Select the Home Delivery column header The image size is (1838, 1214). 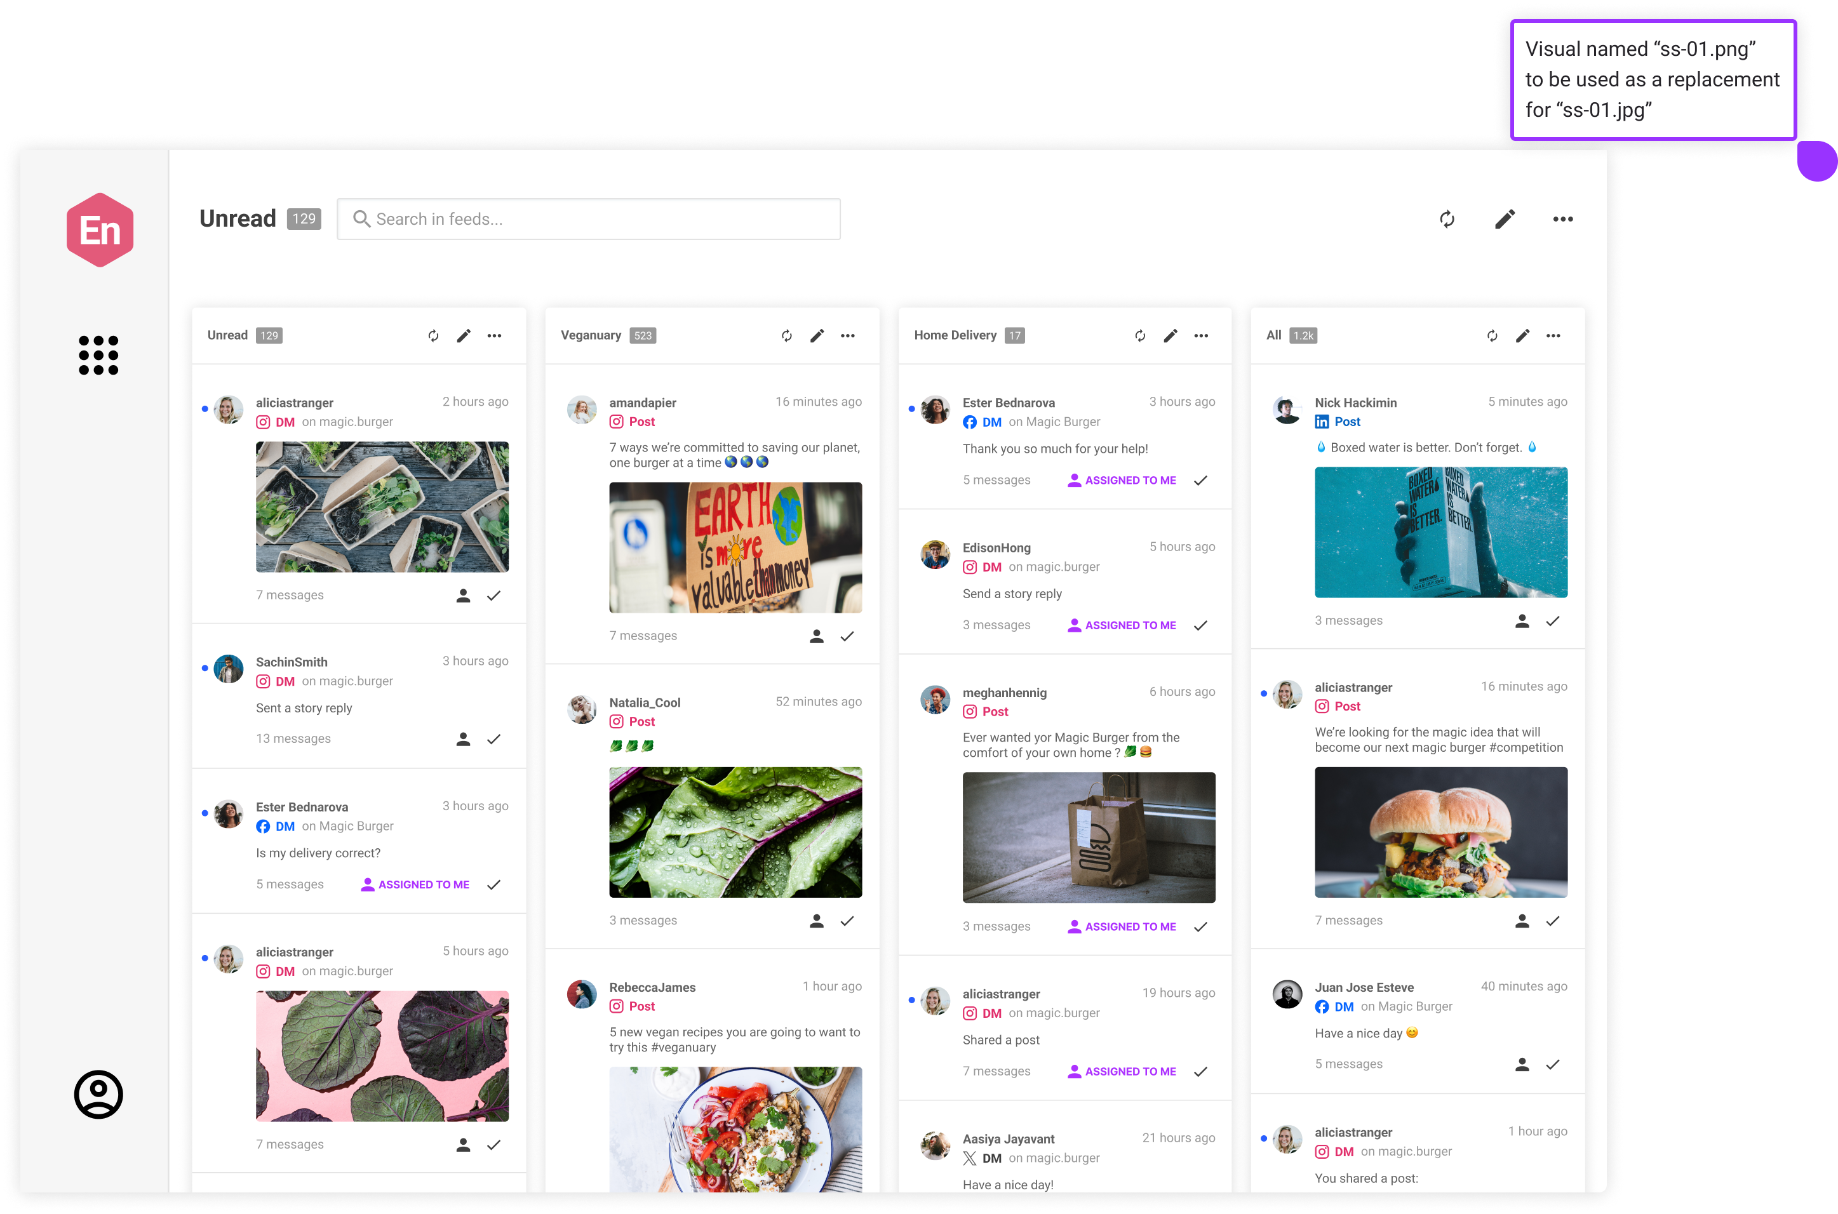tap(956, 335)
